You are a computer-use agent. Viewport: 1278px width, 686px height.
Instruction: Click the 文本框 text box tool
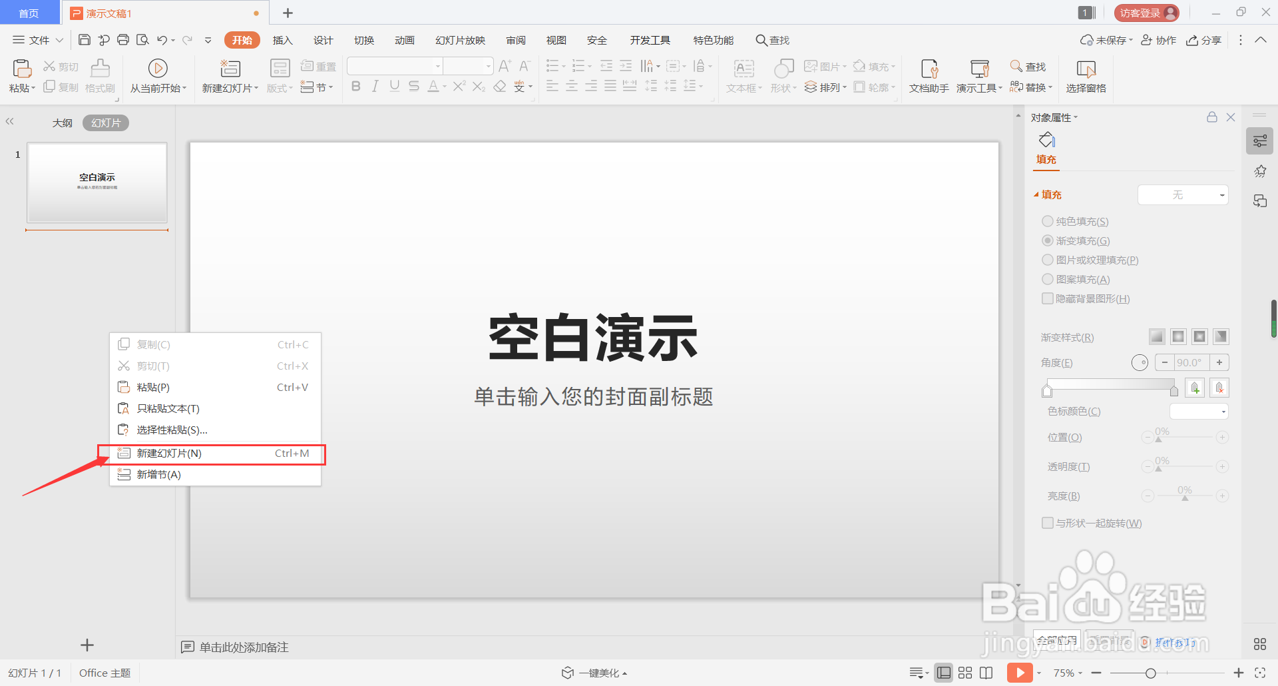tap(744, 75)
